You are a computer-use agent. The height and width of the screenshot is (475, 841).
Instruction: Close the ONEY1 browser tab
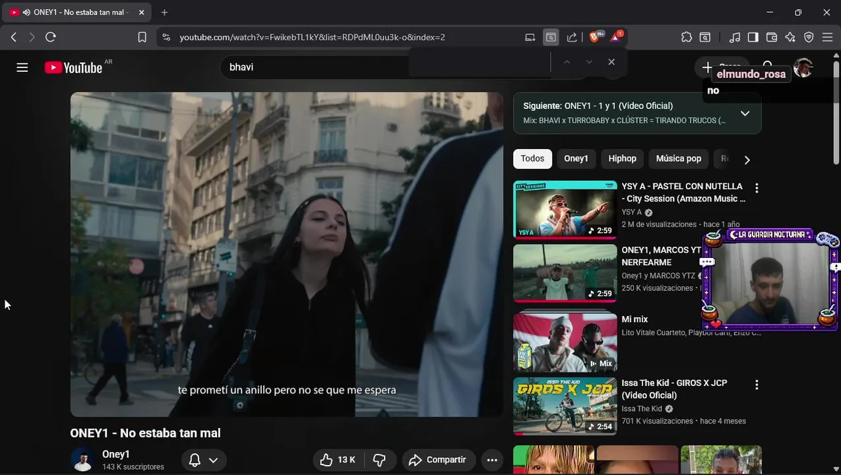tap(141, 13)
